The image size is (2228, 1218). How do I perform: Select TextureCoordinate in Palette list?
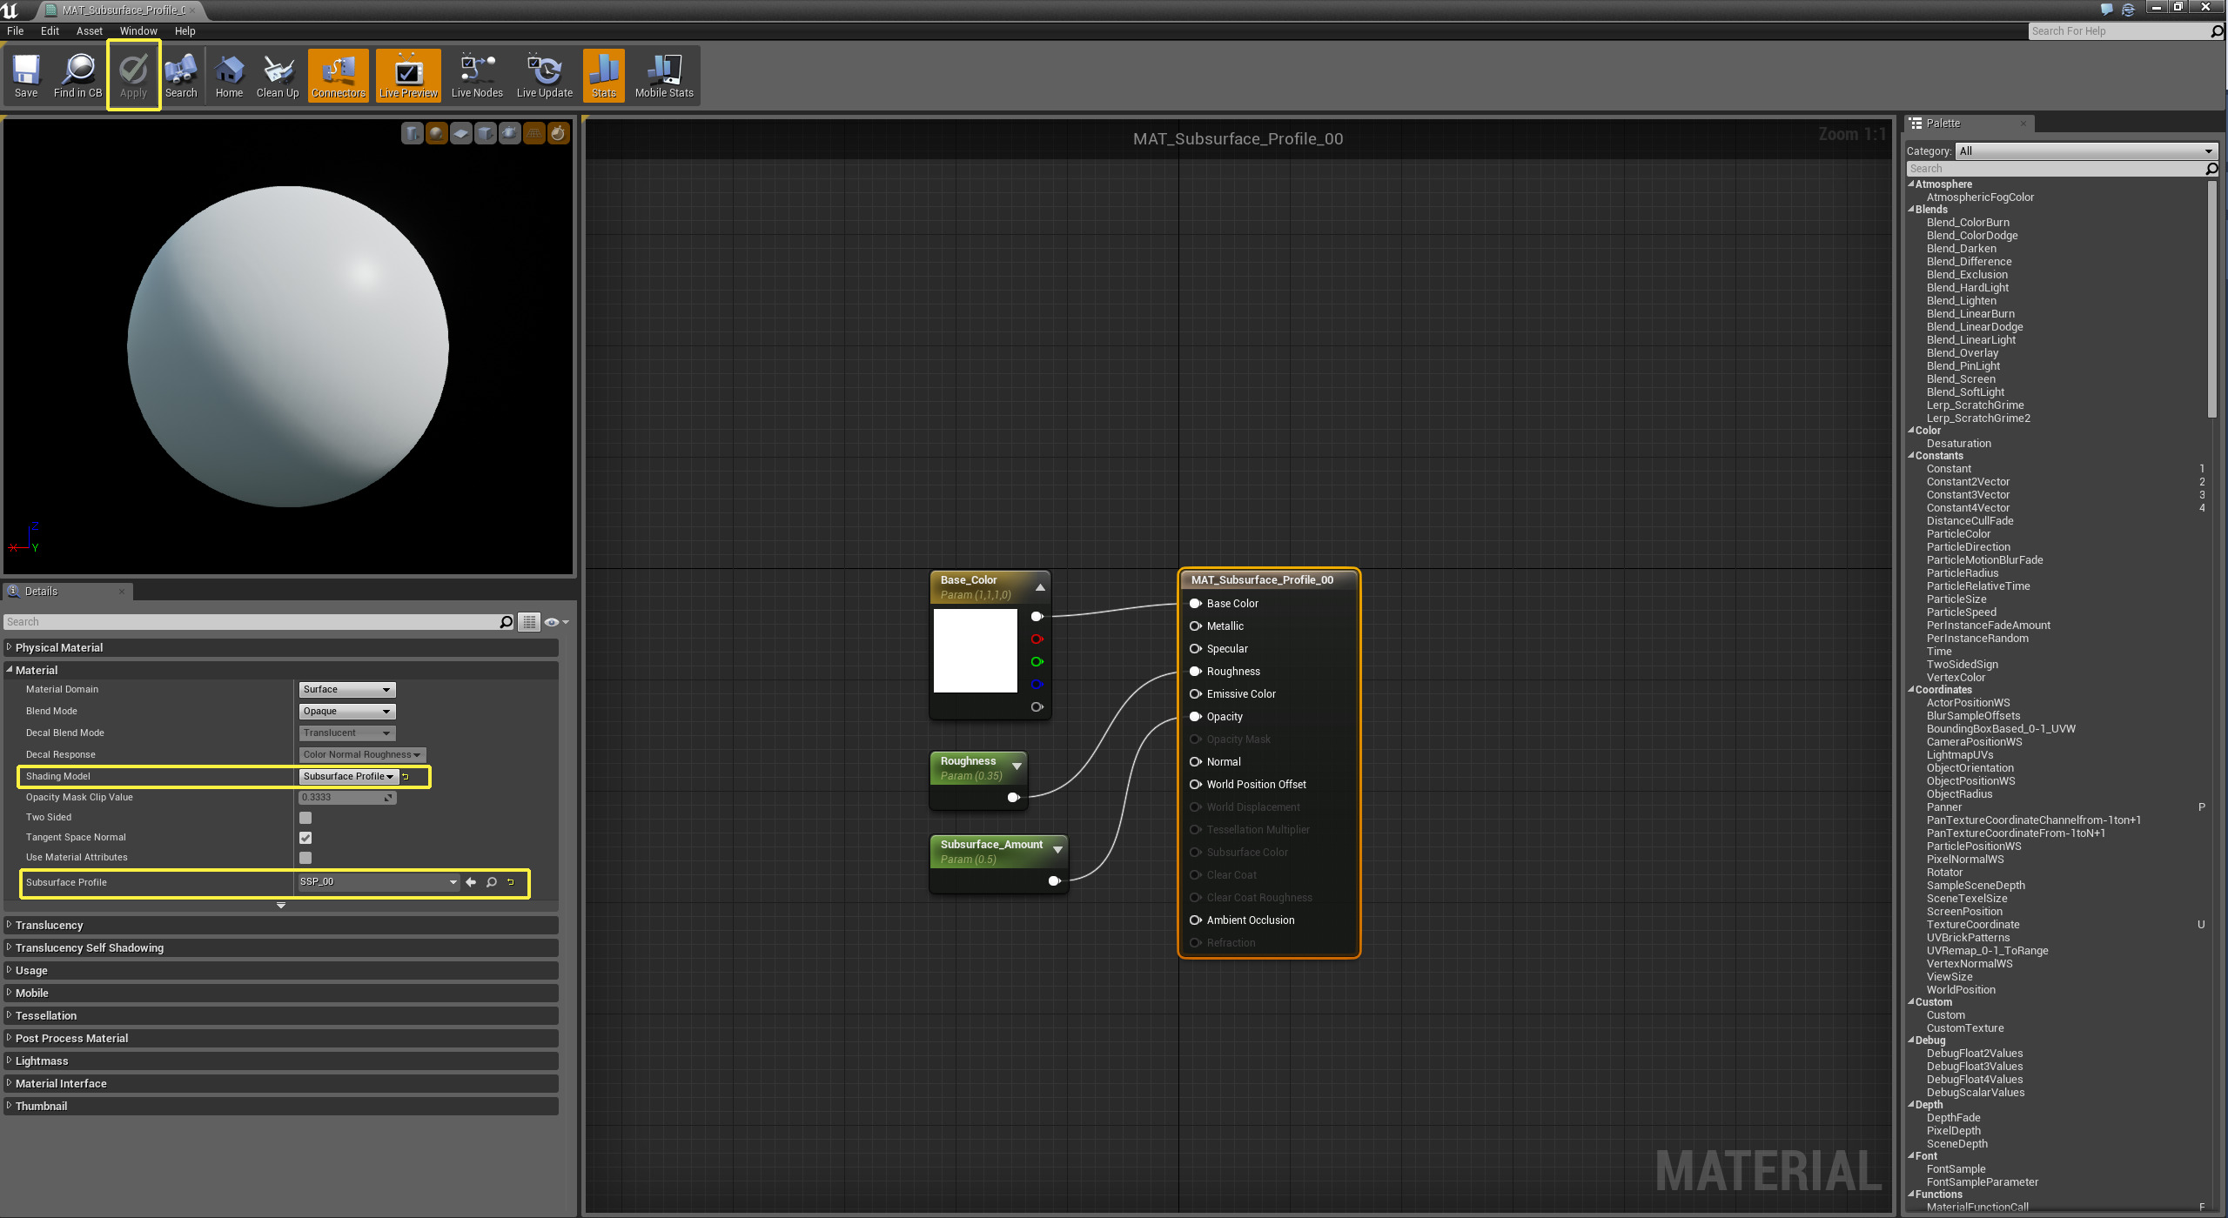tap(1972, 925)
